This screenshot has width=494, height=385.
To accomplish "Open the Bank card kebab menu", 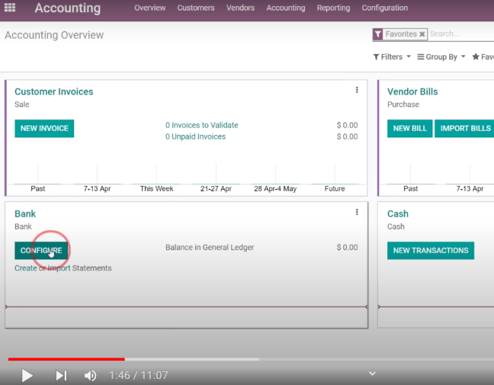I will click(x=357, y=212).
